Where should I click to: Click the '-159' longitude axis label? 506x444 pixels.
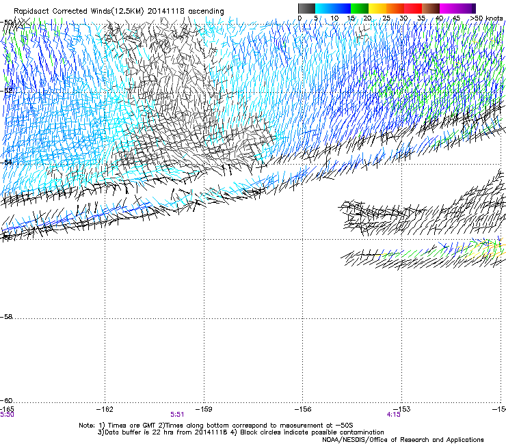point(204,409)
